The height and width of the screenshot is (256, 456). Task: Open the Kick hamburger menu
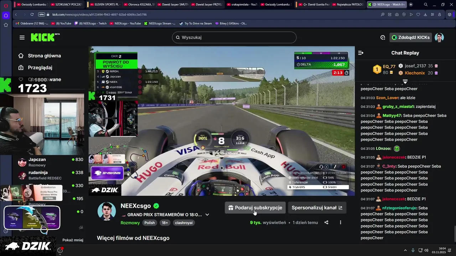22,37
